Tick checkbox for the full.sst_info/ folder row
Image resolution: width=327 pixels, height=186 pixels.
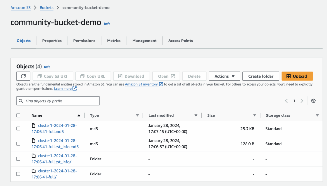(18, 159)
